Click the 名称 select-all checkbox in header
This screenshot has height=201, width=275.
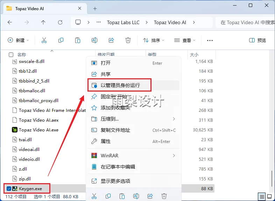click(11, 55)
